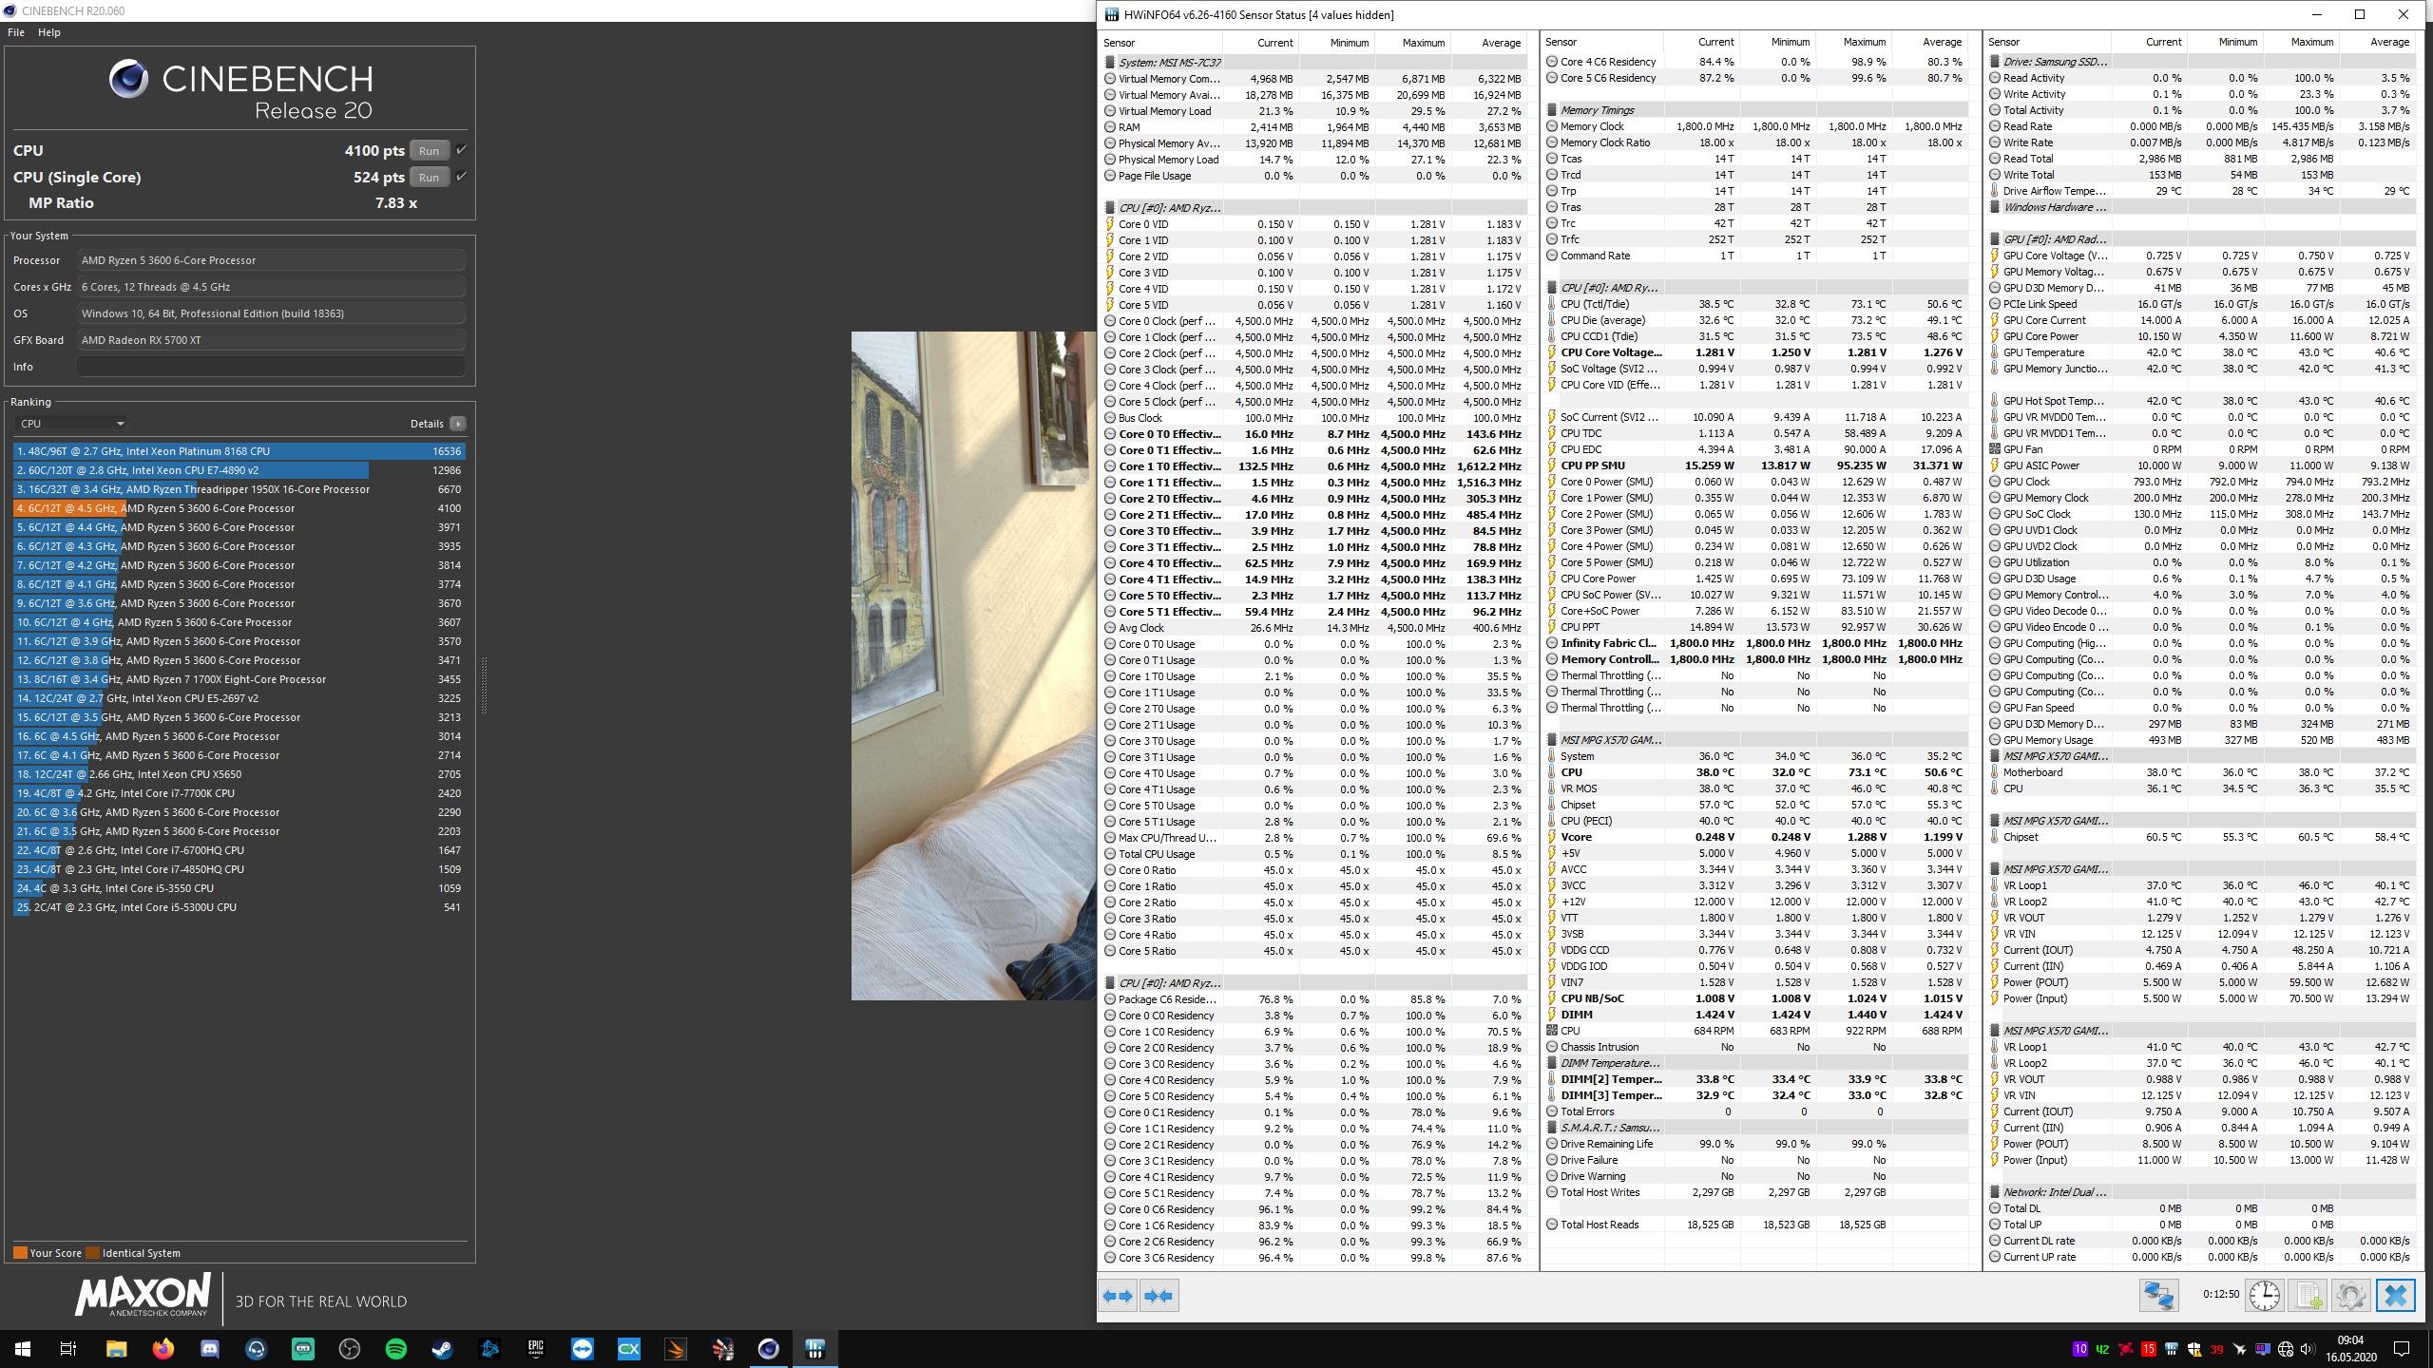Toggle checkbox beside the CPU Run button
The height and width of the screenshot is (1368, 2433).
pyautogui.click(x=461, y=150)
